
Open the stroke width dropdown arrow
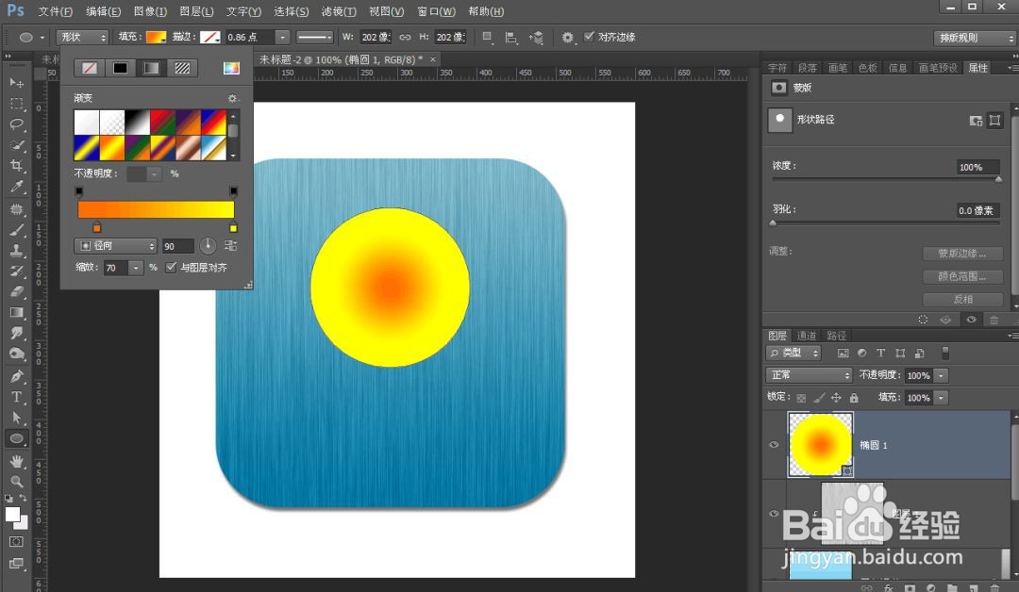(x=281, y=37)
